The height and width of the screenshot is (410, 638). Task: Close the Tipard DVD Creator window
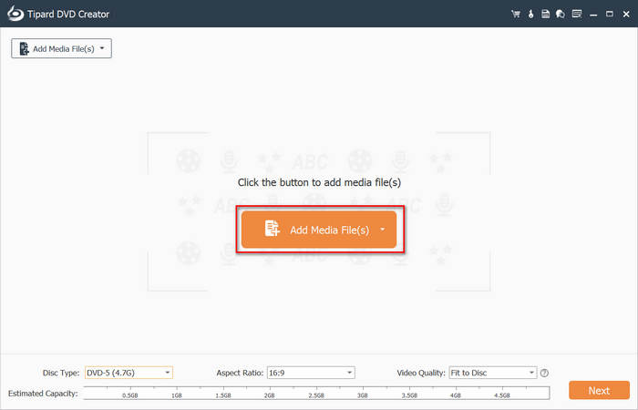626,15
